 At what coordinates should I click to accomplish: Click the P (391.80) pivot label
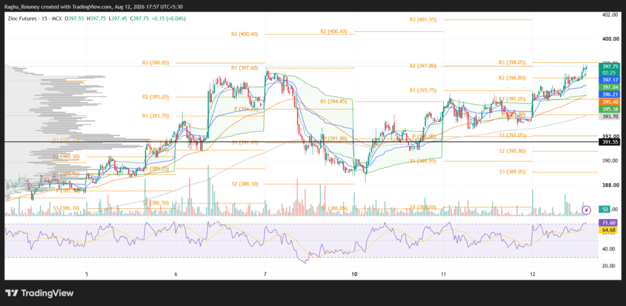click(336, 139)
